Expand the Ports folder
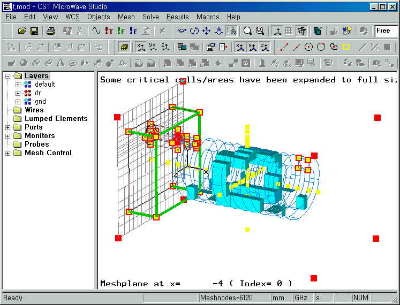Viewport: 400px width, 305px height. coord(7,127)
